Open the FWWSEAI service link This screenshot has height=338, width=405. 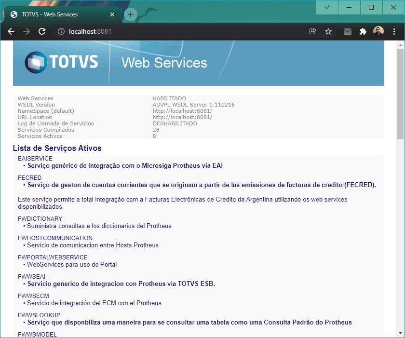click(31, 277)
